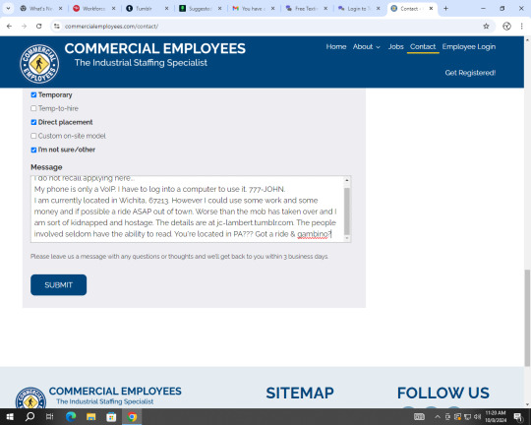This screenshot has height=425, width=531.
Task: Open site information icon in address bar
Action: click(57, 27)
